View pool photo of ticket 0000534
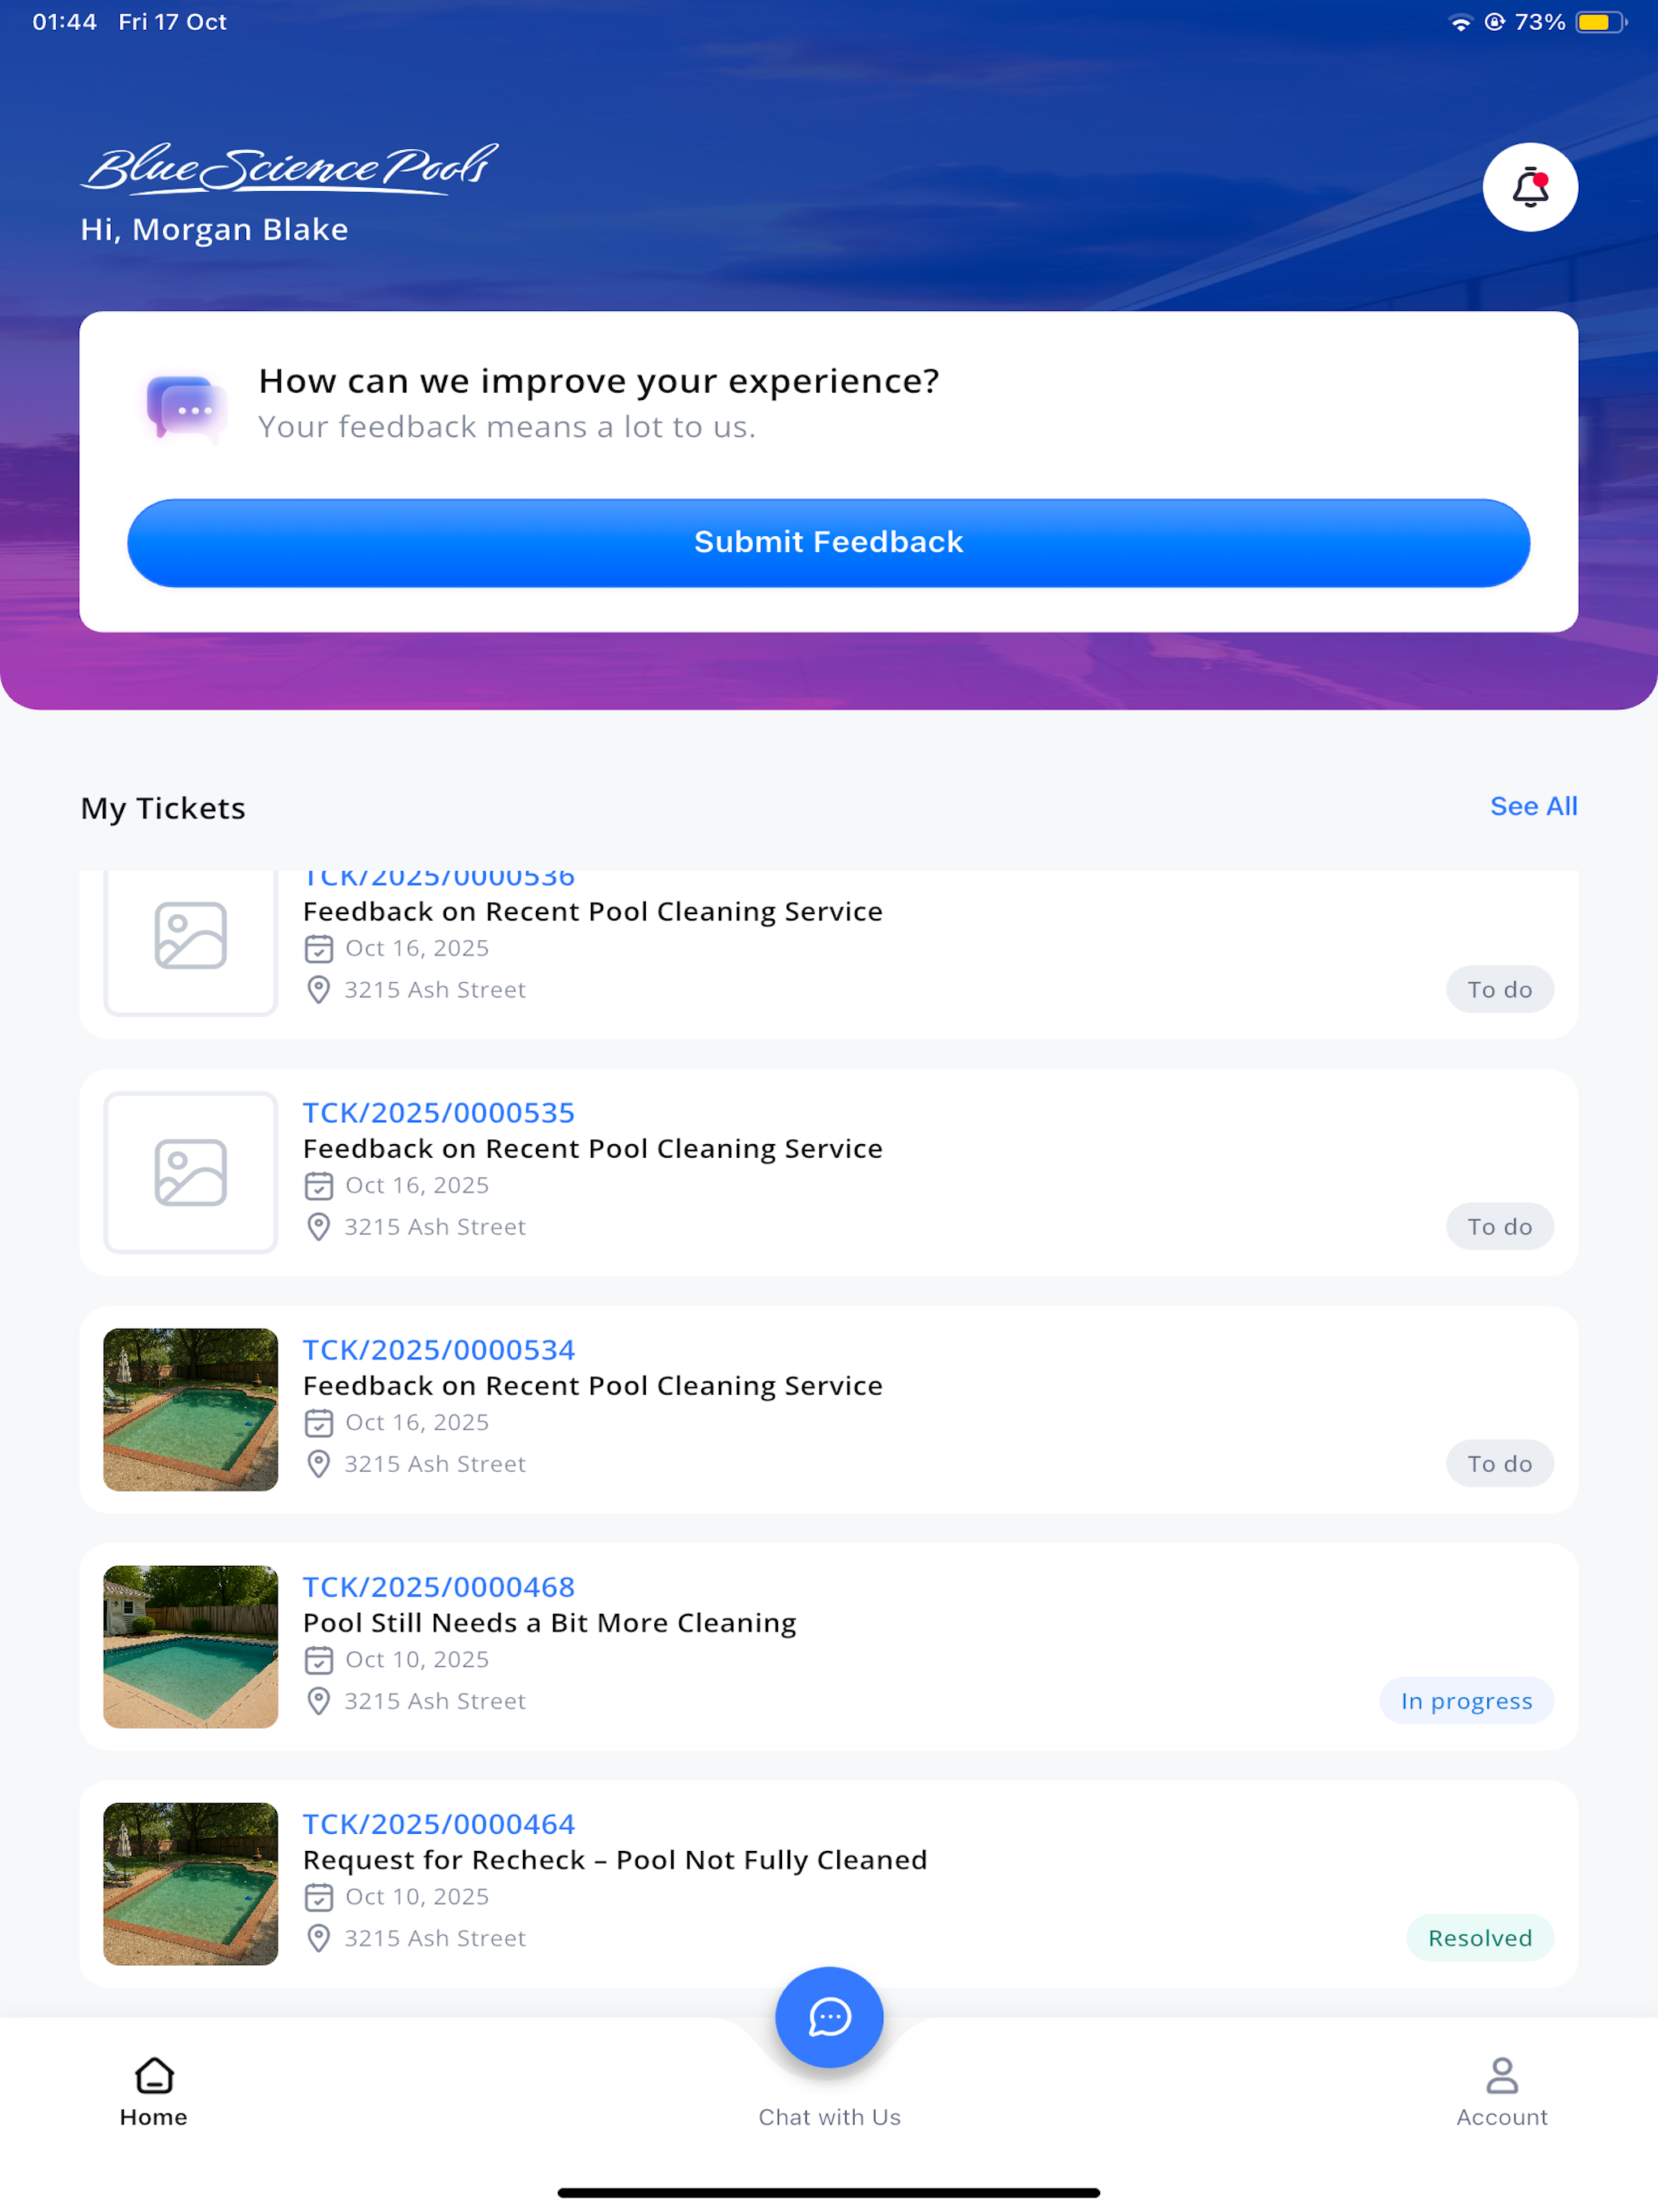1658x2212 pixels. [191, 1409]
